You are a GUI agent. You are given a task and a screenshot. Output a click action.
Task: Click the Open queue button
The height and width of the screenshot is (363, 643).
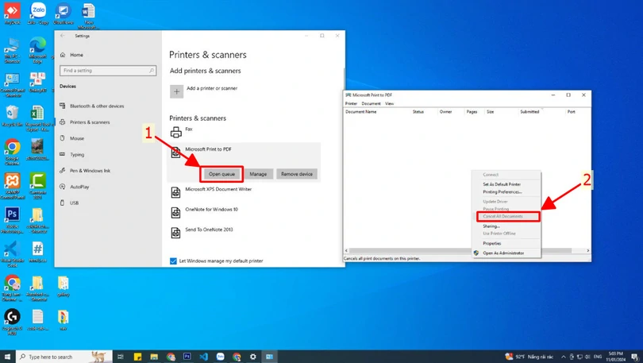pyautogui.click(x=221, y=174)
